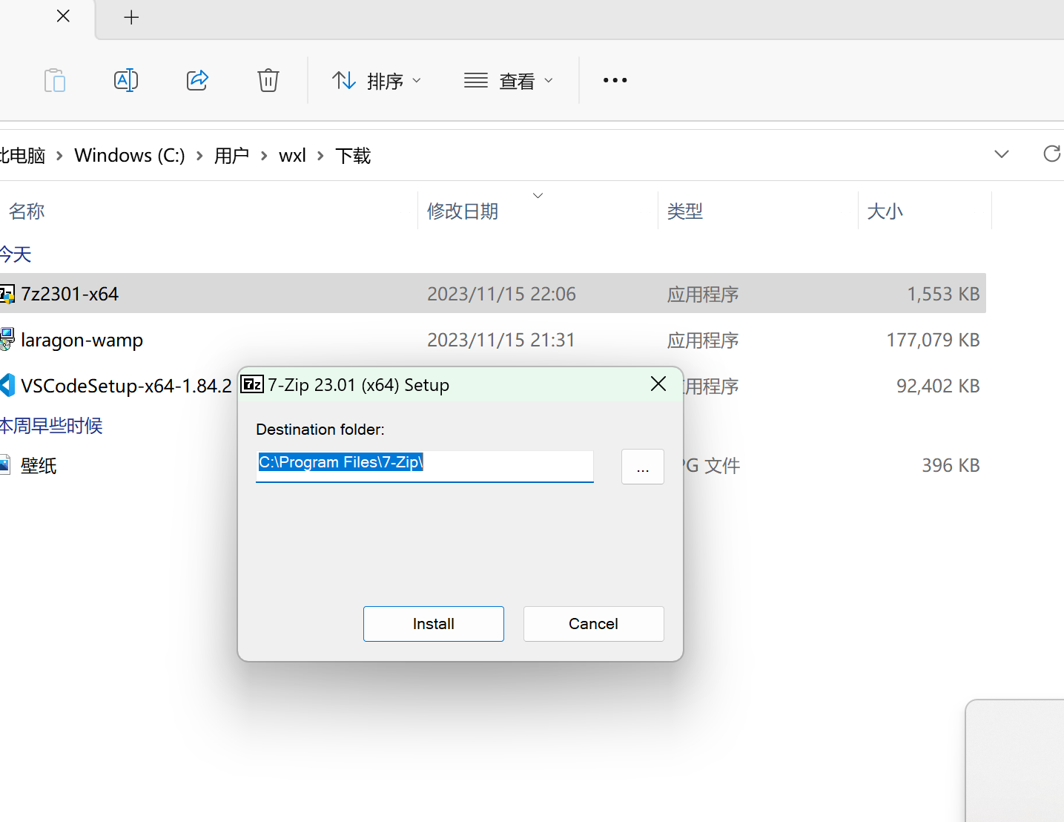This screenshot has height=822, width=1064.
Task: Close the 7-Zip Setup dialog
Action: coord(658,384)
